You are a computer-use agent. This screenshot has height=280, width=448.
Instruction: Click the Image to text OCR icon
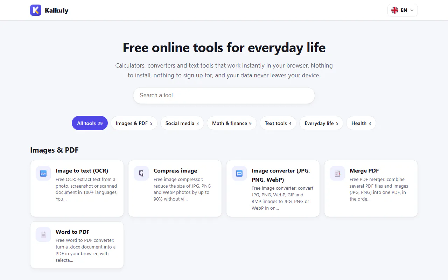tap(43, 173)
